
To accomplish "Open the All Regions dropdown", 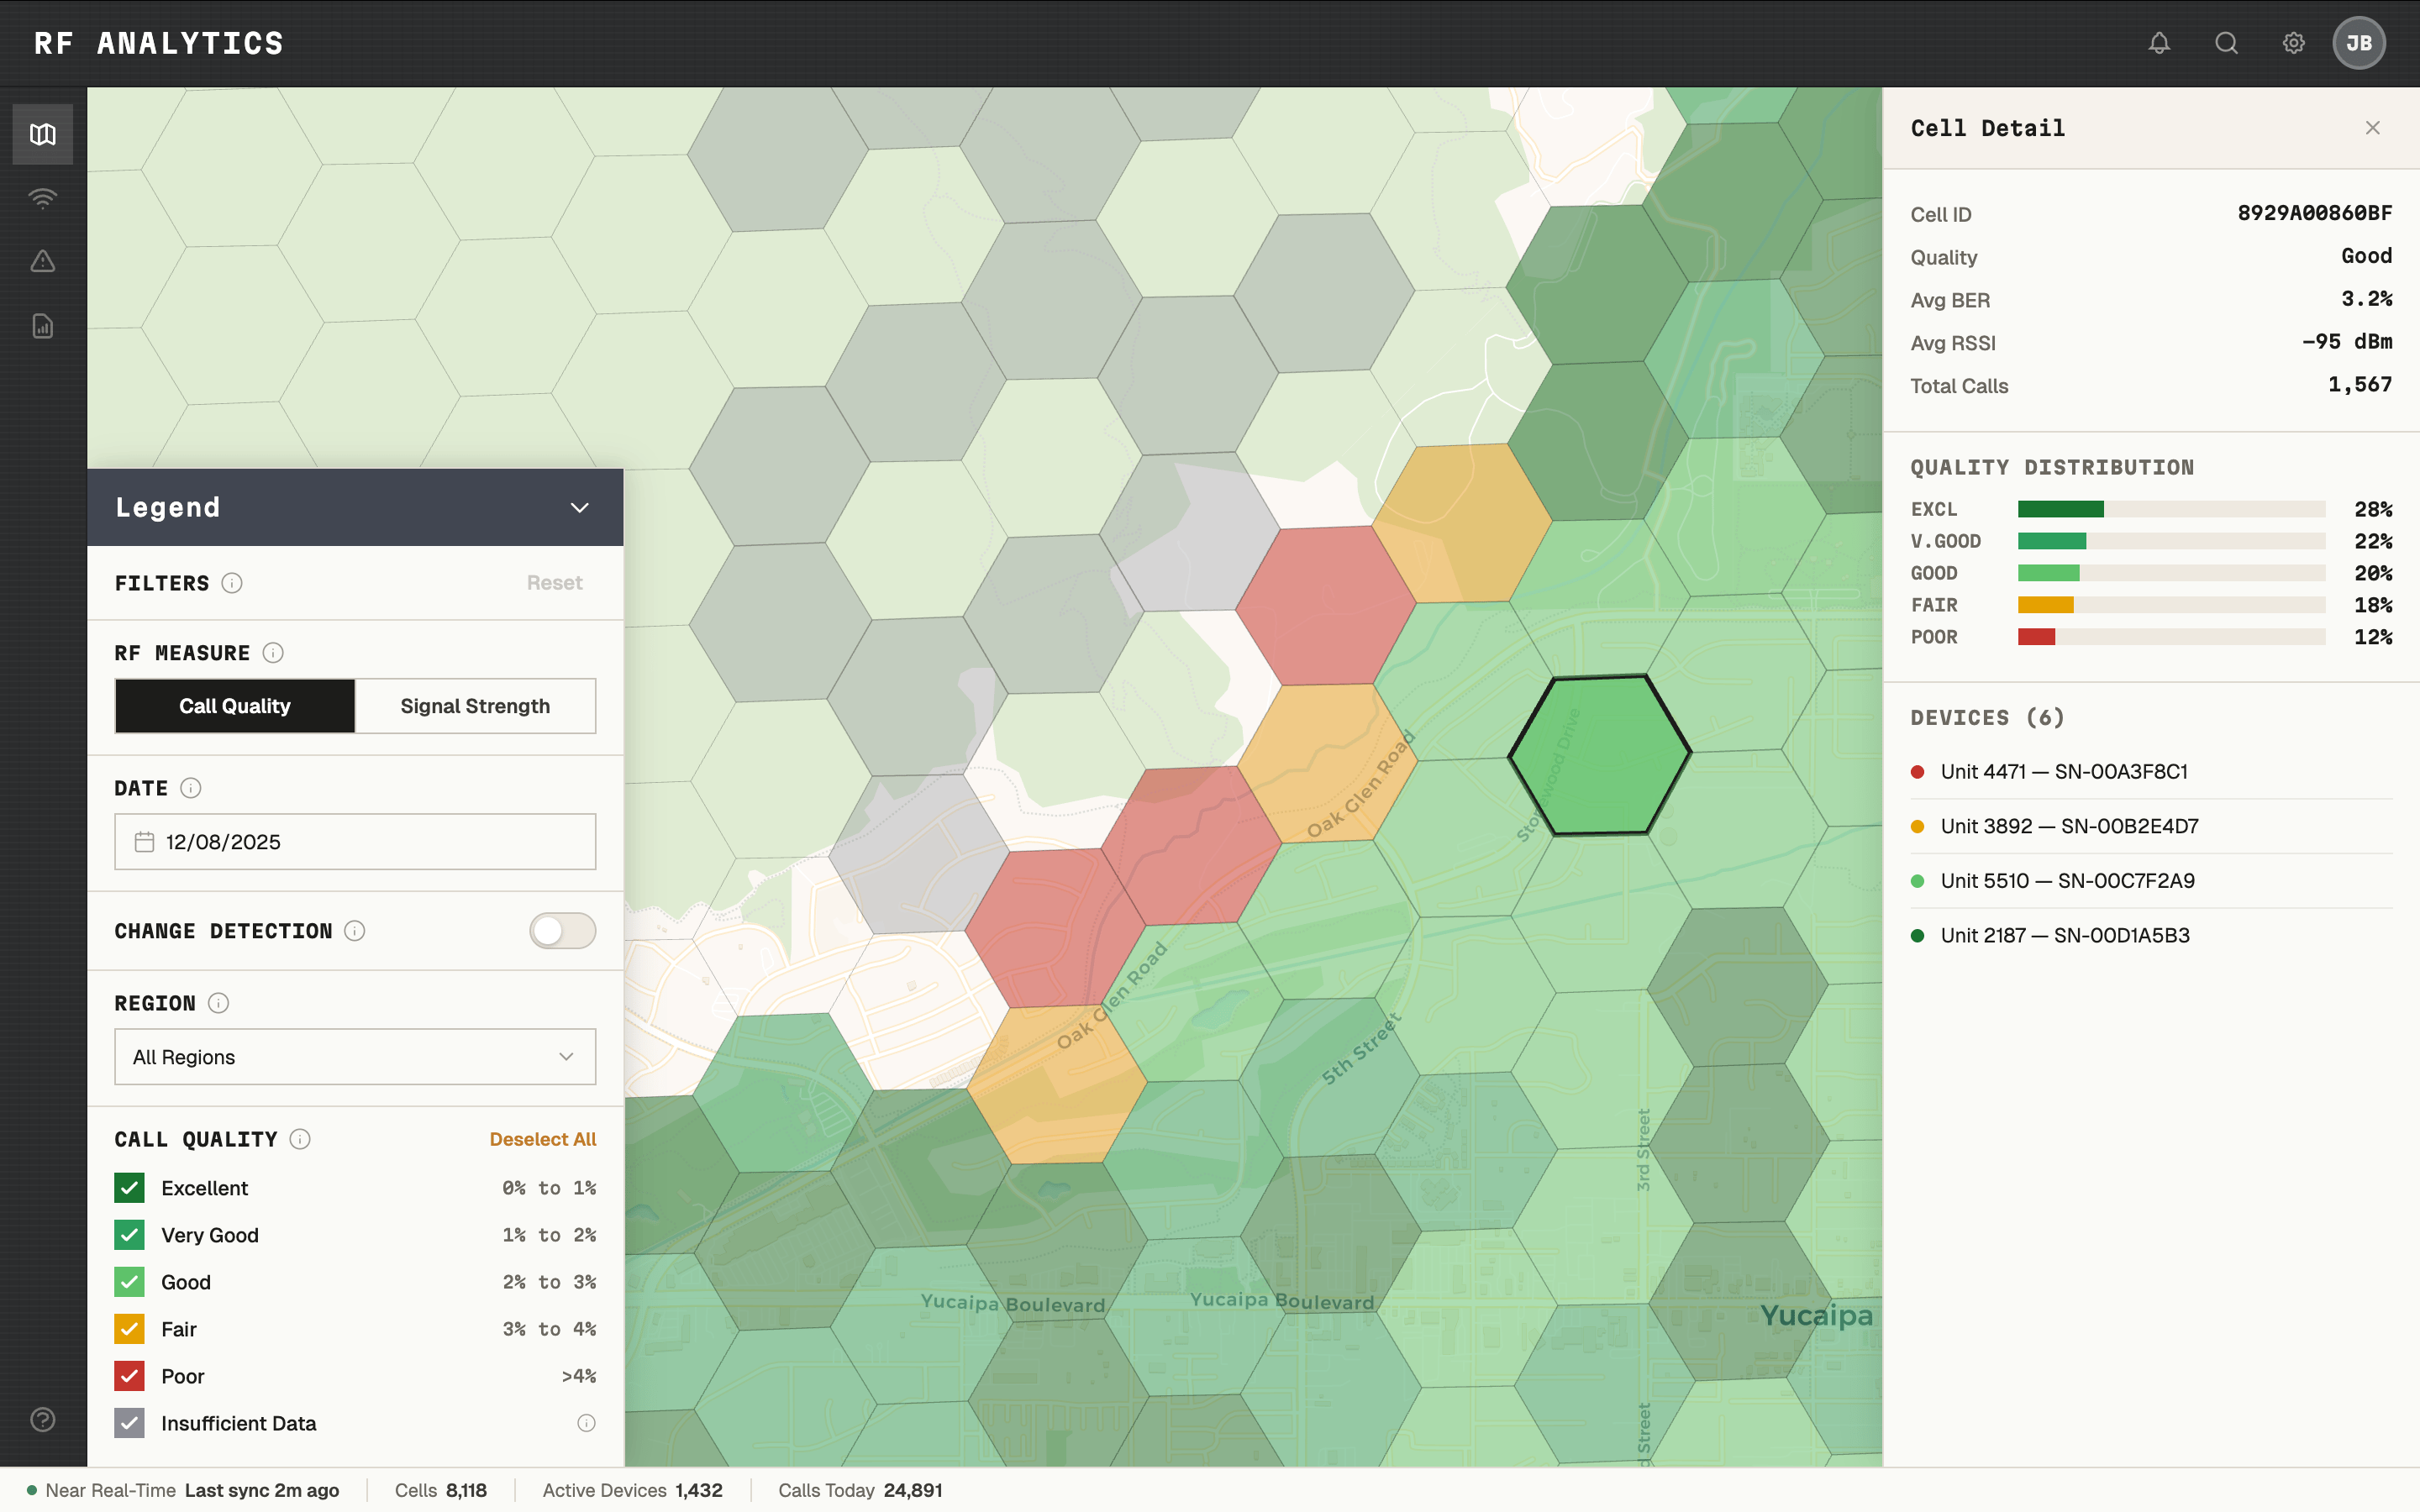I will 355,1057.
